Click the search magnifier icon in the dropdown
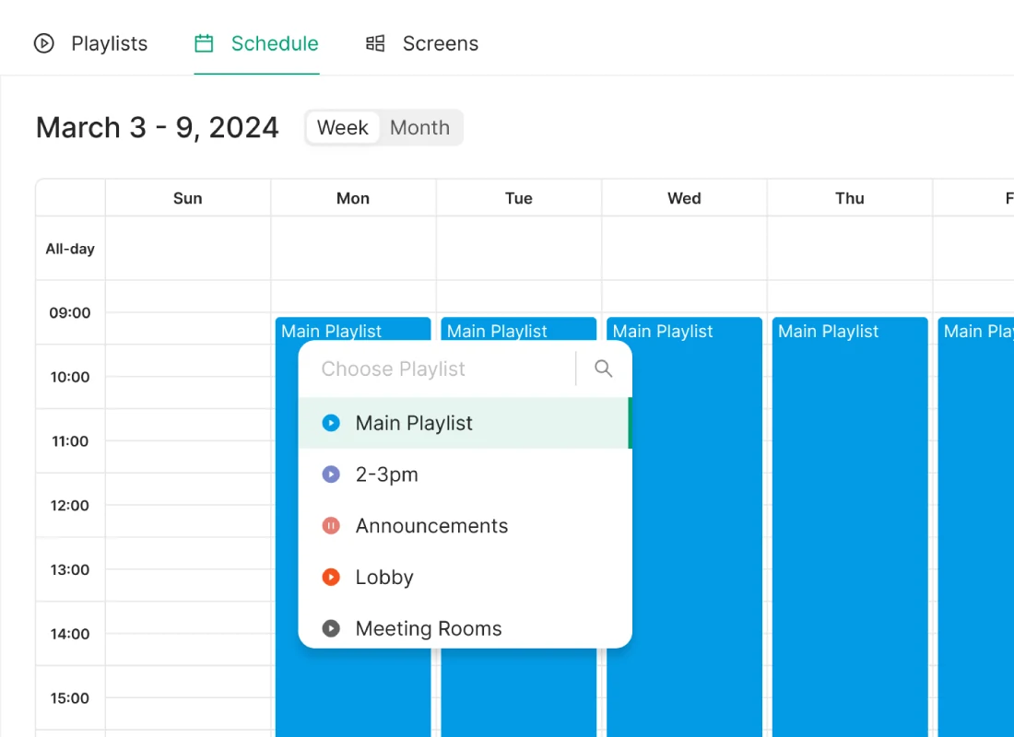This screenshot has width=1014, height=737. 604,368
